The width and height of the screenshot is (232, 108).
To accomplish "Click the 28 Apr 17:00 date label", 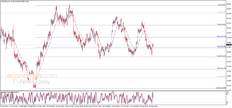I will point(70,106).
